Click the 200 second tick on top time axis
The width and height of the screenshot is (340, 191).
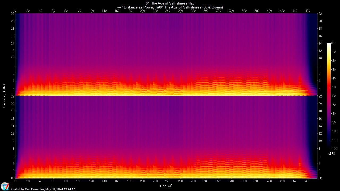click(142, 11)
